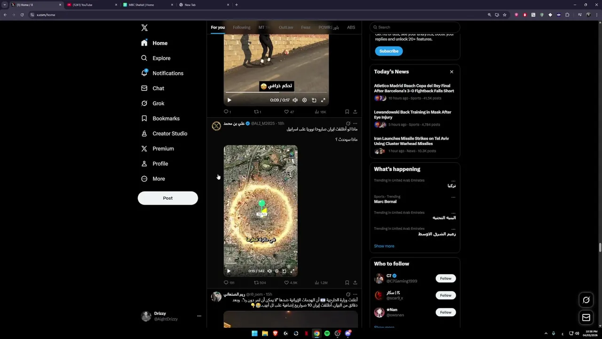Bookmark the post with 1.2M views
The image size is (602, 339).
tap(347, 282)
